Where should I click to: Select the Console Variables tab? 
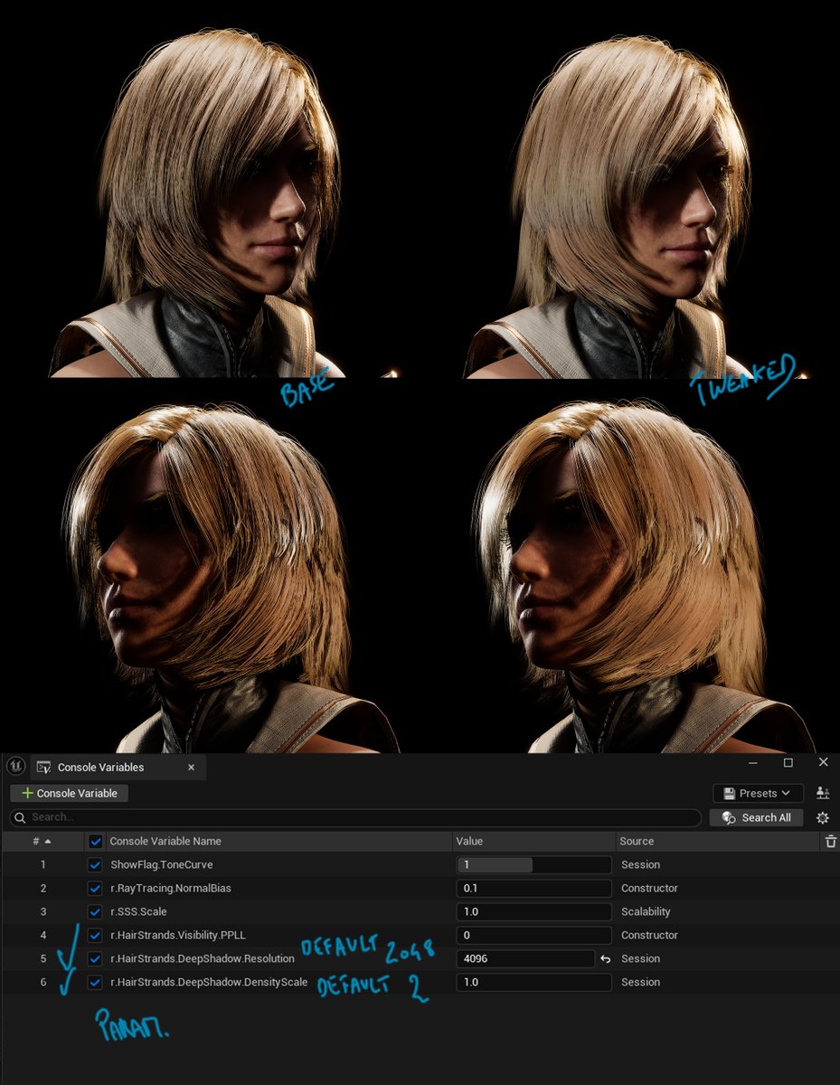(101, 767)
